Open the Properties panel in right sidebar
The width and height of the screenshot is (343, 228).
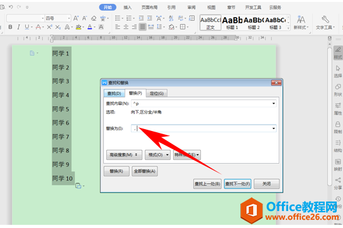pyautogui.click(x=338, y=109)
